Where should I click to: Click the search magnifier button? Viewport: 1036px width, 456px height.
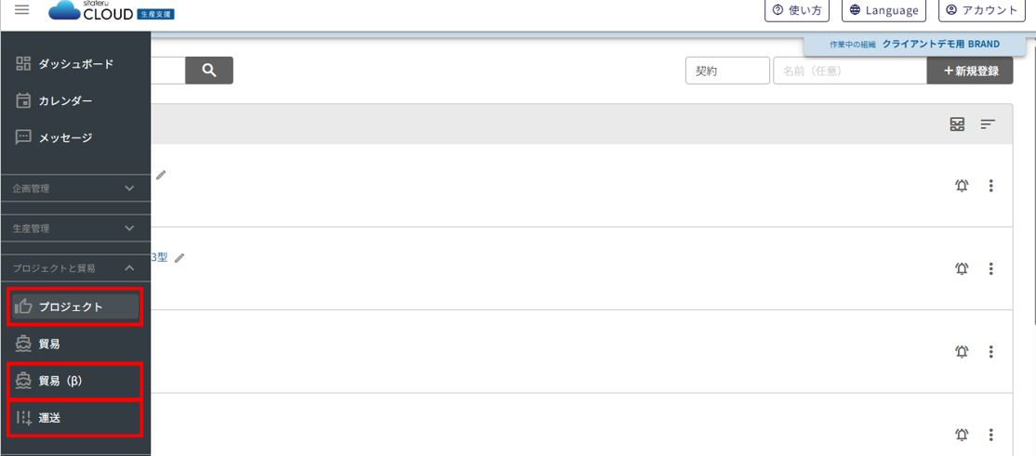[209, 71]
